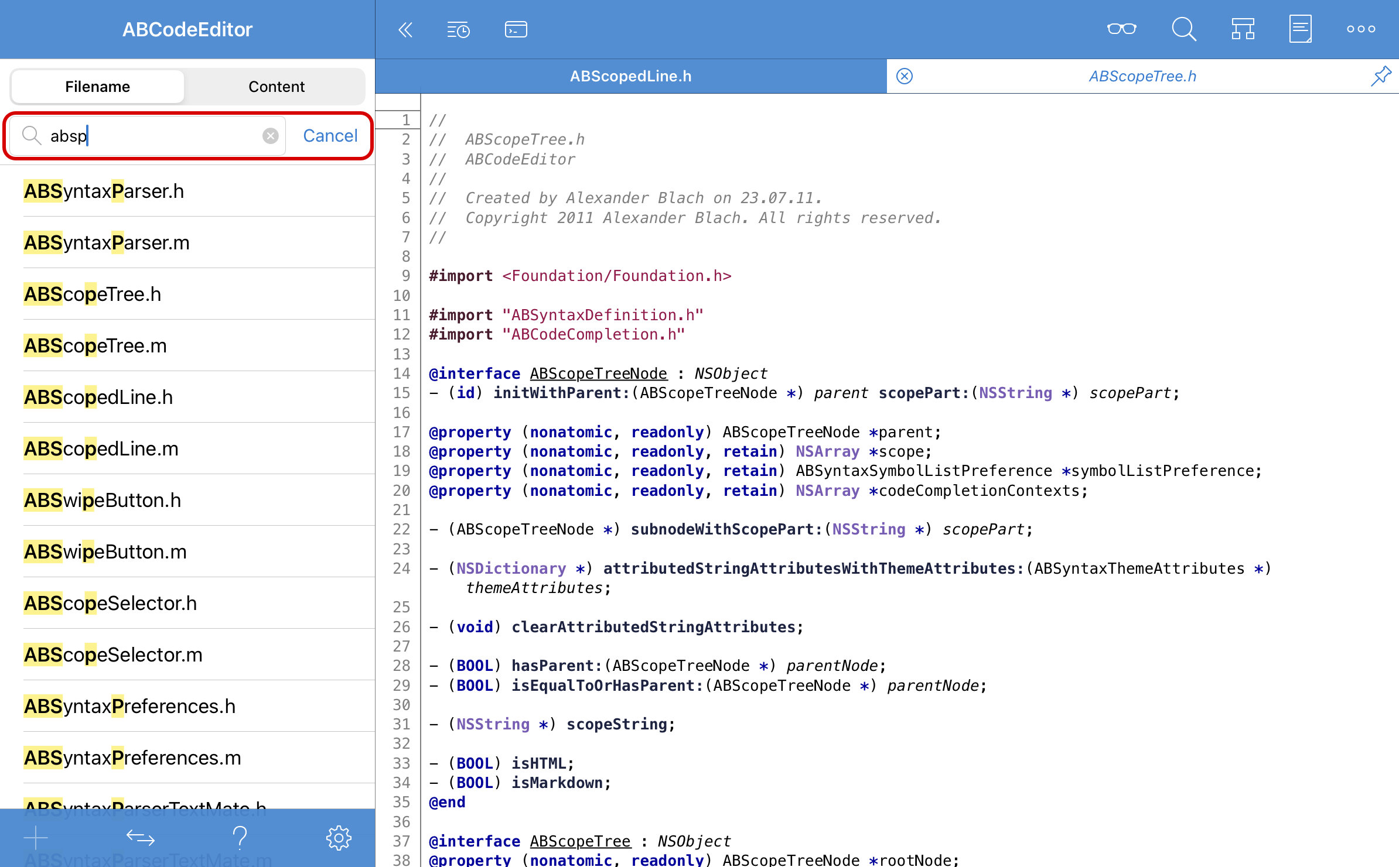Clear the search field text

click(x=270, y=136)
